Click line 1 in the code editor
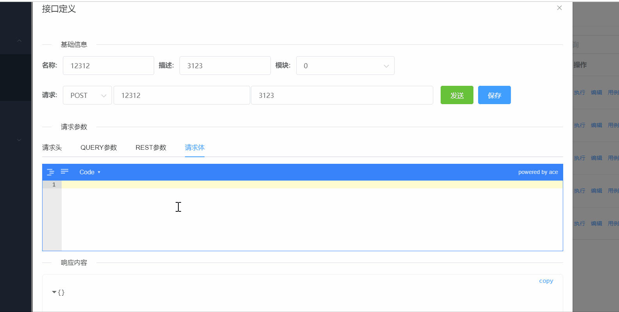 point(312,184)
